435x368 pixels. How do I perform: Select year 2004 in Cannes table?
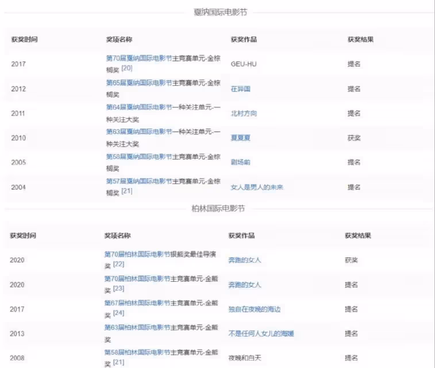click(18, 187)
